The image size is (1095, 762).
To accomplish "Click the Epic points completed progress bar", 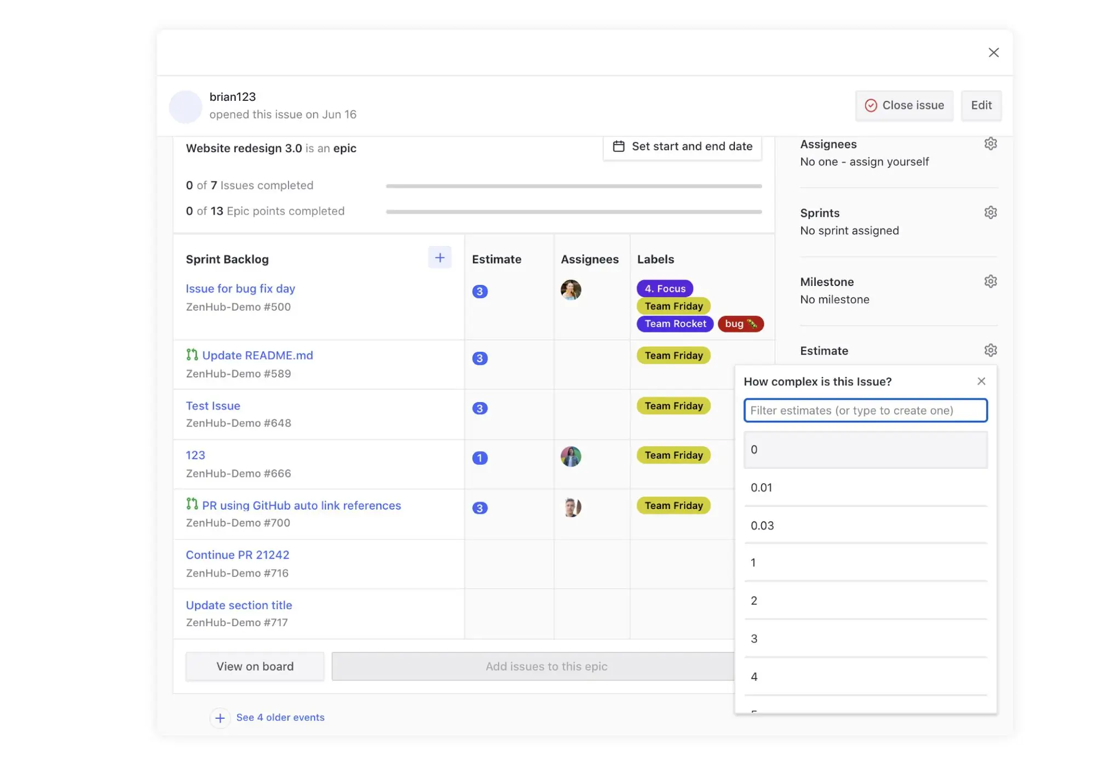I will point(574,211).
